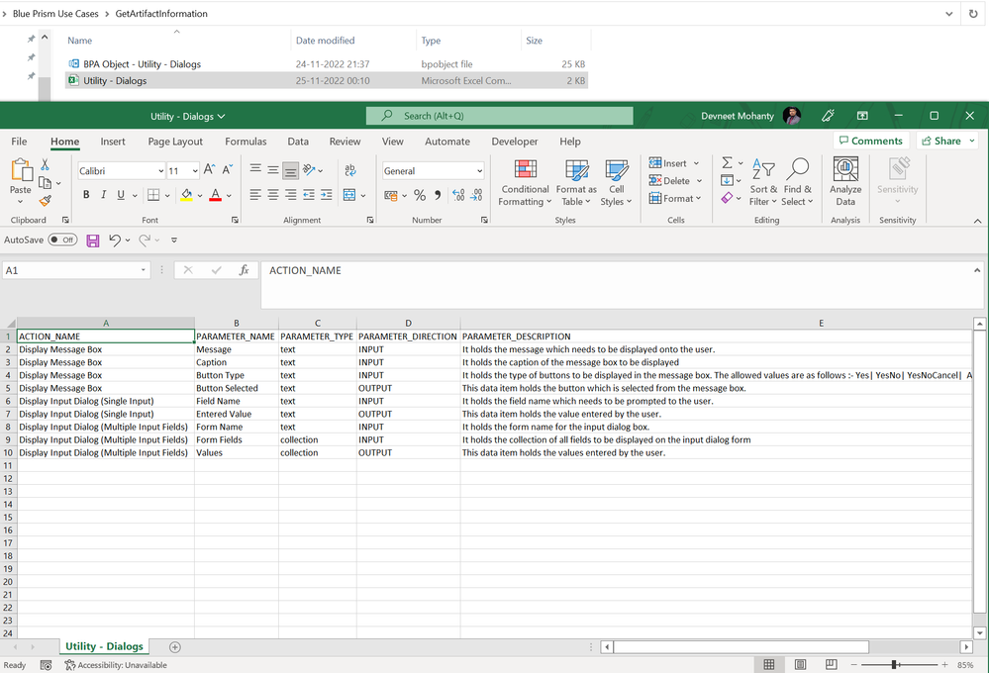The image size is (989, 673).
Task: Toggle the AutoSave switch
Action: click(63, 240)
